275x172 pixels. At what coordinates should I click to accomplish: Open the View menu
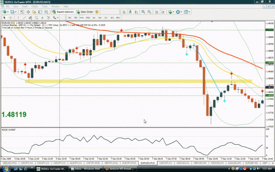tap(15, 6)
